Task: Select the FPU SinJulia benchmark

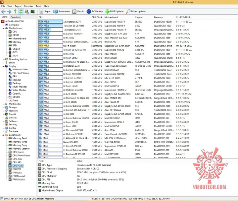Action: click(18, 179)
